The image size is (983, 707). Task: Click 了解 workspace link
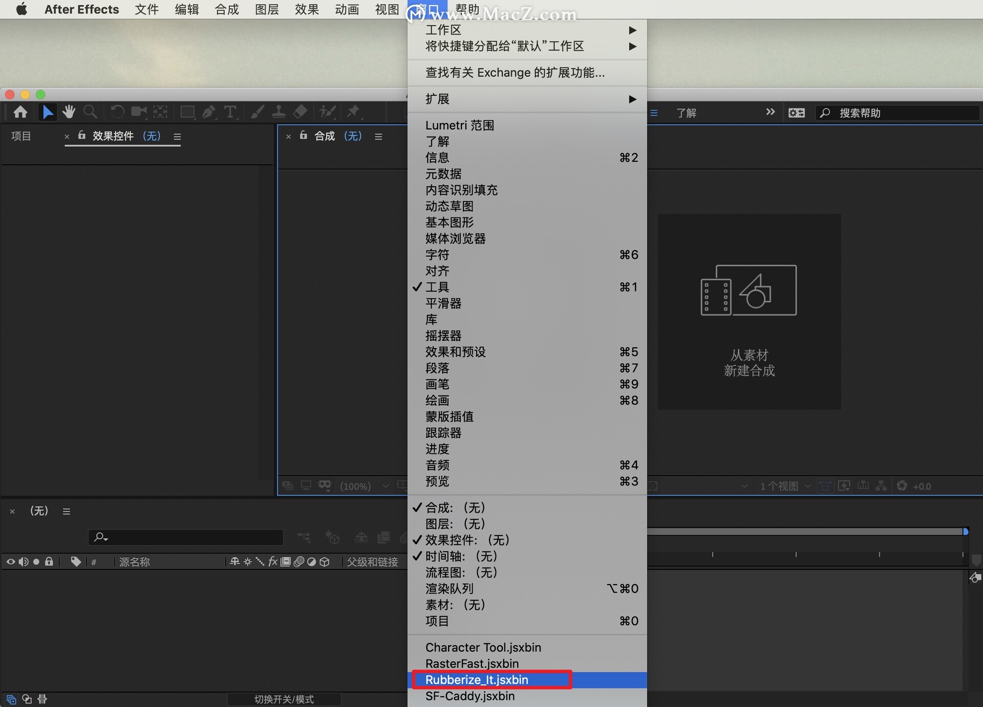click(686, 113)
